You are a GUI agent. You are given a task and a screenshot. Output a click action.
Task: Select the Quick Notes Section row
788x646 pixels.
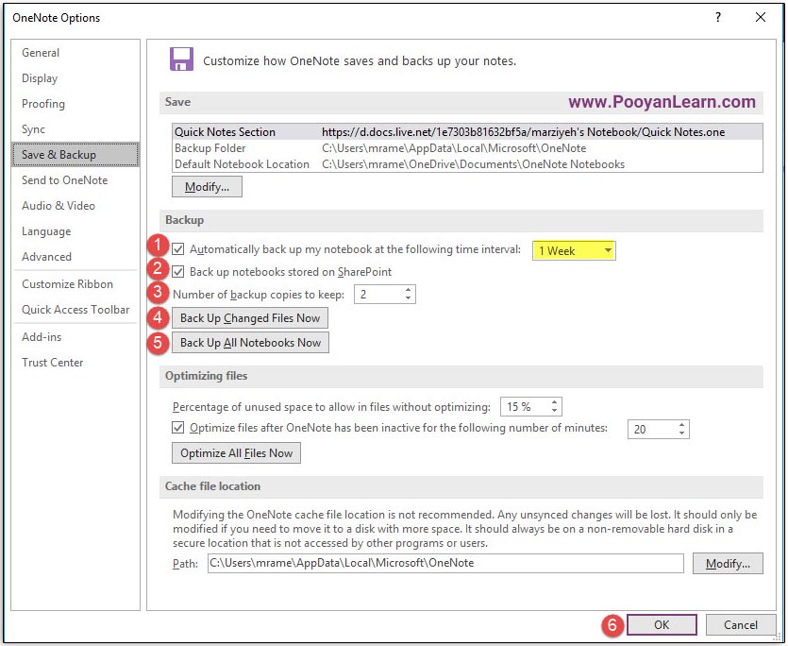(x=467, y=132)
